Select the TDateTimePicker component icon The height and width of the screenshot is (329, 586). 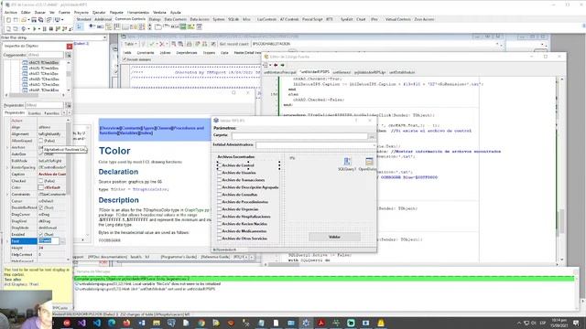[x=200, y=27]
